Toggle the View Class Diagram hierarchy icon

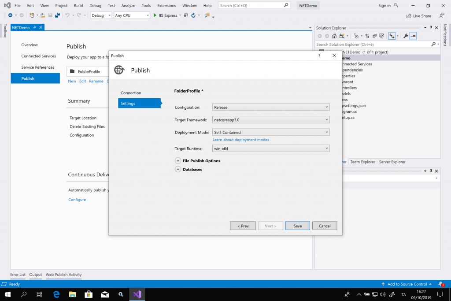392,36
